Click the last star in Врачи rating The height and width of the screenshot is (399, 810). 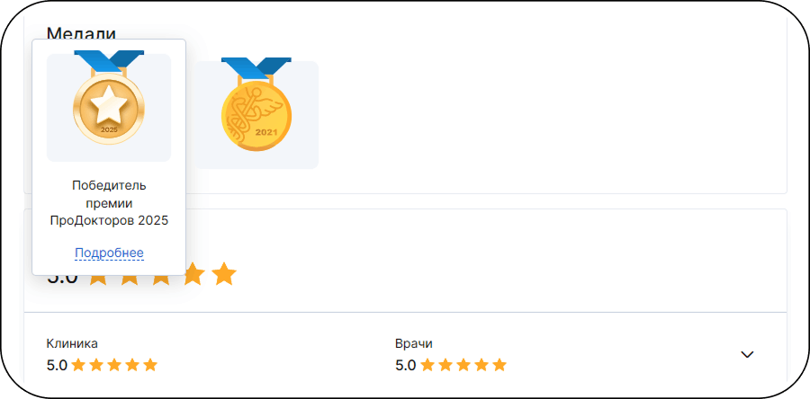[499, 365]
